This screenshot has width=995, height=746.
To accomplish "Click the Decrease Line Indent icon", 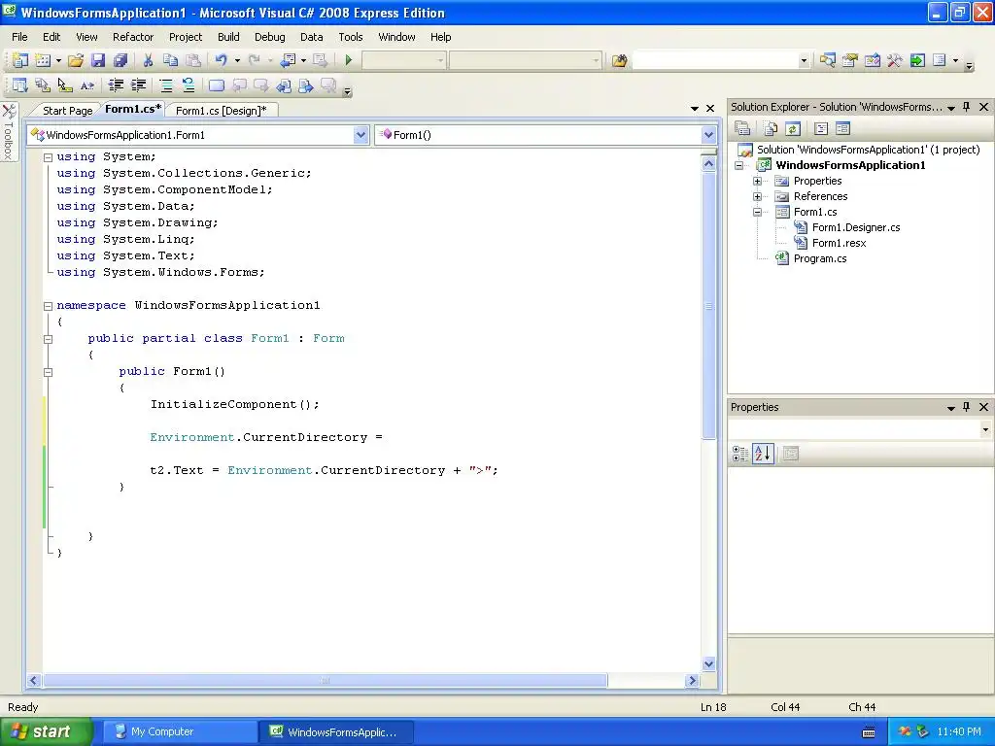I will pyautogui.click(x=116, y=85).
